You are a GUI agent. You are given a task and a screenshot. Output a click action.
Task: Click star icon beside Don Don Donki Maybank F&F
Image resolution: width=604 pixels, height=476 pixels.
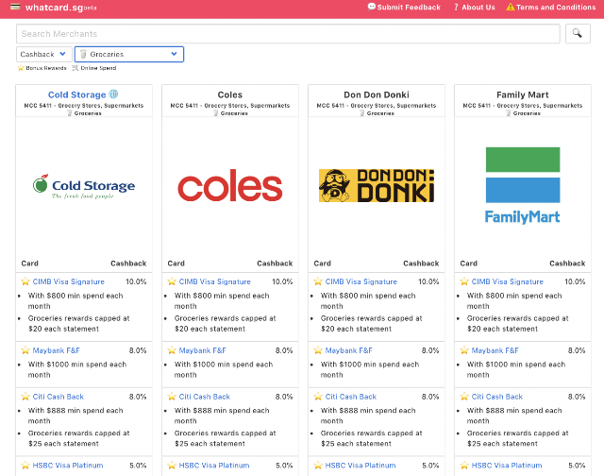pyautogui.click(x=318, y=350)
